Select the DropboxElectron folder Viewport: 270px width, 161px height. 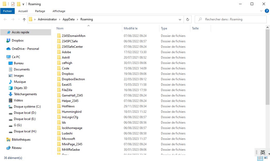pyautogui.click(x=73, y=79)
